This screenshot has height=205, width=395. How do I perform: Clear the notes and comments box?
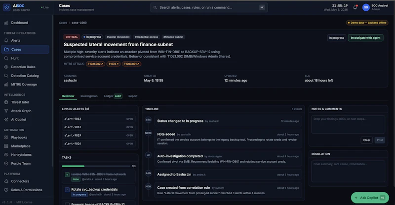366,140
